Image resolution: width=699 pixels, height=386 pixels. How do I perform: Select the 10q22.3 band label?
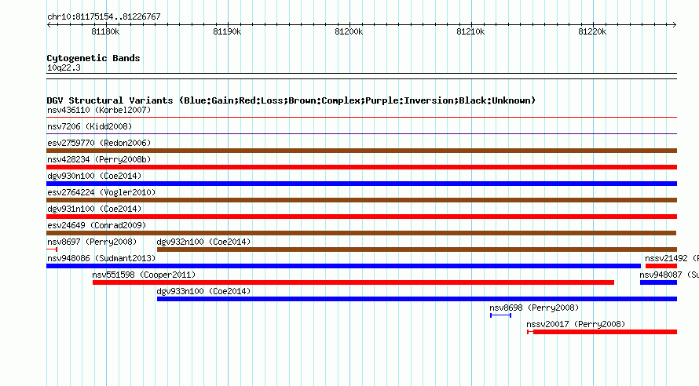click(x=64, y=67)
